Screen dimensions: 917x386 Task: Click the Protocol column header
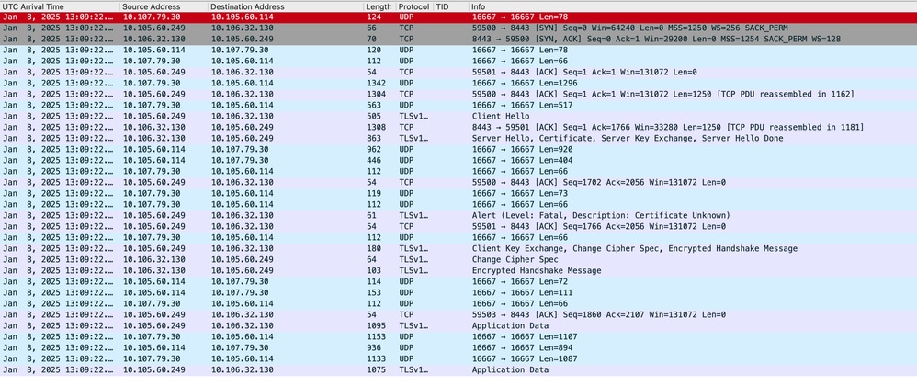pos(414,6)
